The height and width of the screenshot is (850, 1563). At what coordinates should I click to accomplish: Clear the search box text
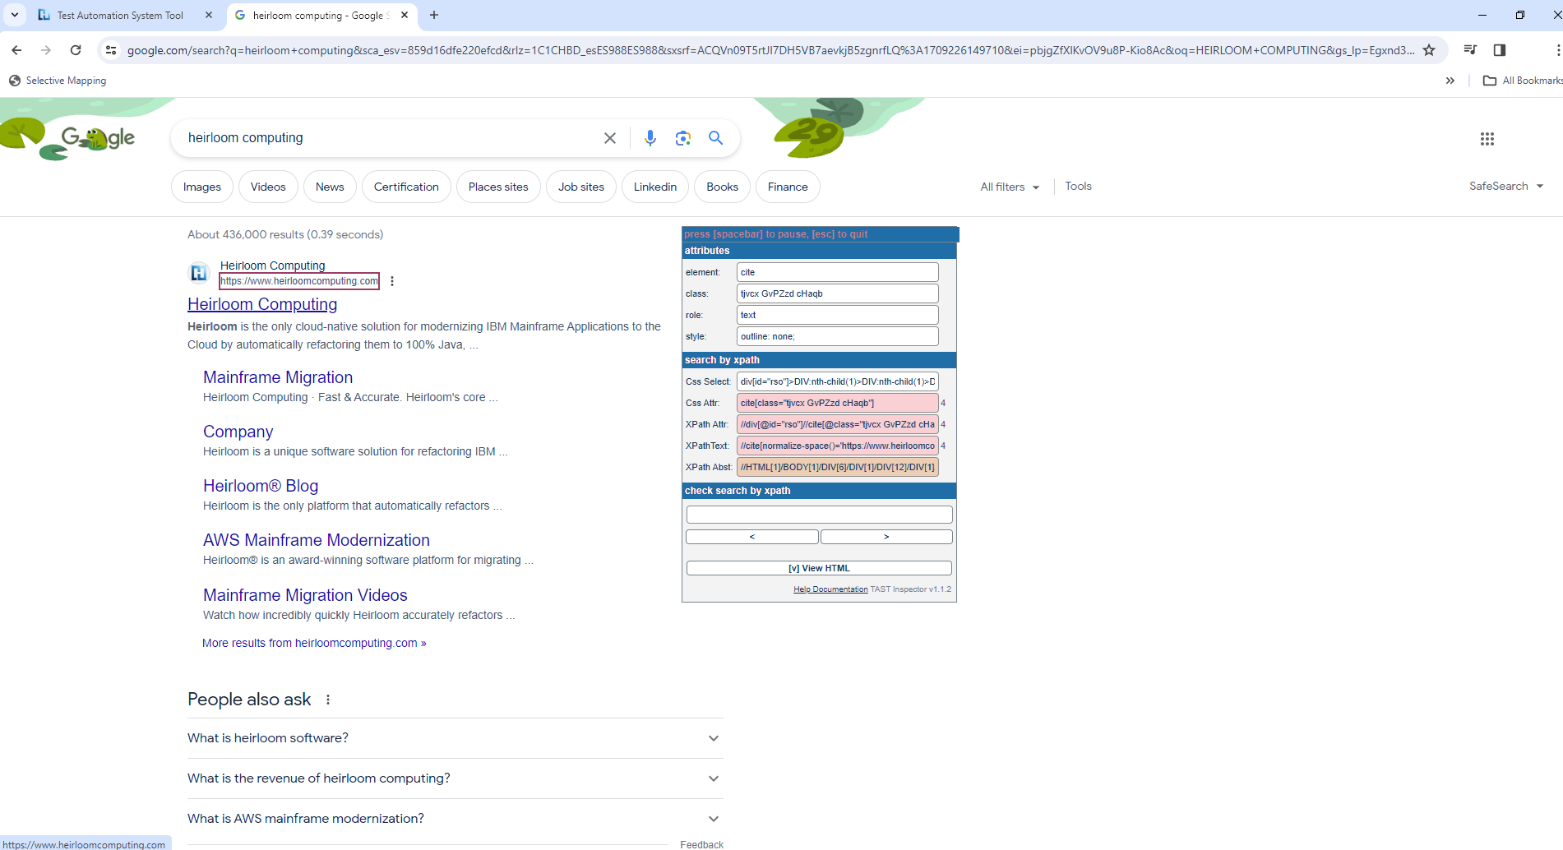coord(609,138)
